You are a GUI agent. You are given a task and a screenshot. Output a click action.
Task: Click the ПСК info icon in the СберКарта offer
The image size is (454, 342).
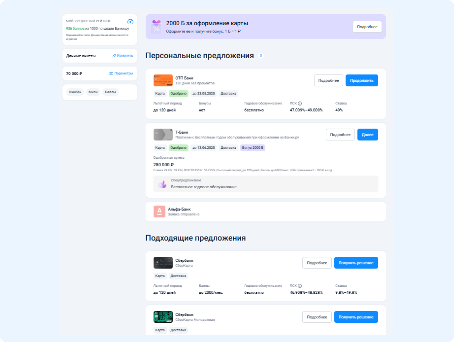(300, 286)
